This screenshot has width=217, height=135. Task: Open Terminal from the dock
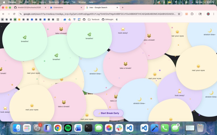(88, 128)
